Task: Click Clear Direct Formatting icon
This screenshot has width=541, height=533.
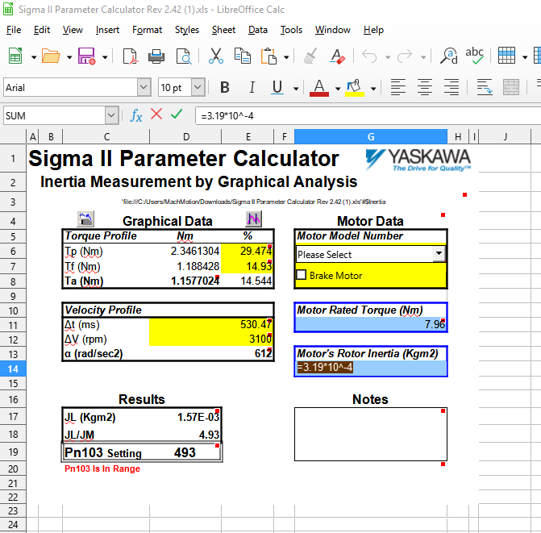Action: click(338, 56)
